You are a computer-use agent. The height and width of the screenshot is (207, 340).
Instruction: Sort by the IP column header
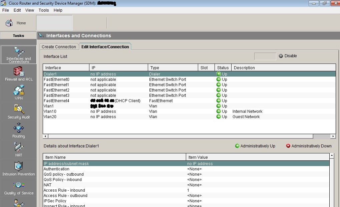[118, 68]
